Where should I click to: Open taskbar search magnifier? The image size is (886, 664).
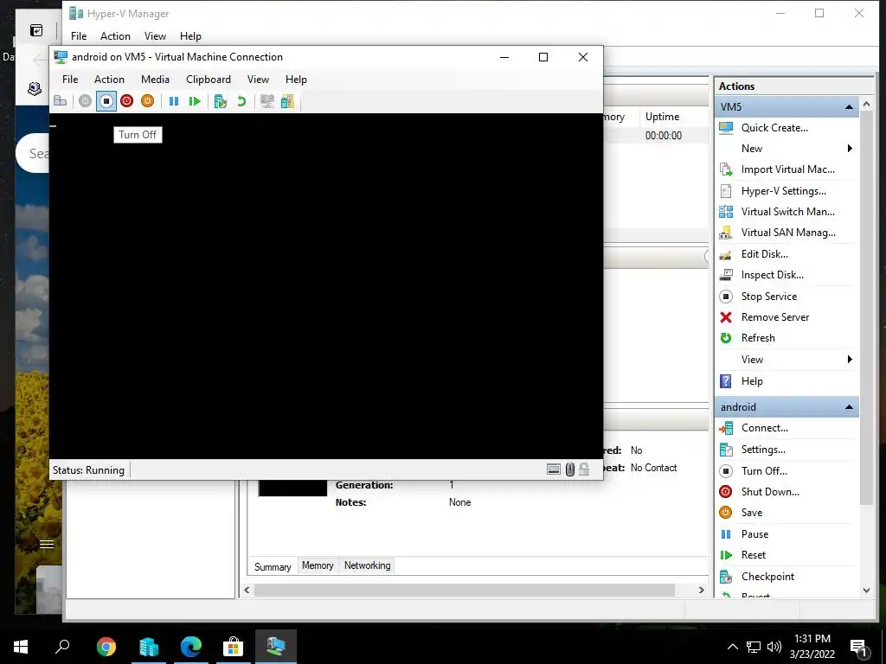coord(62,647)
